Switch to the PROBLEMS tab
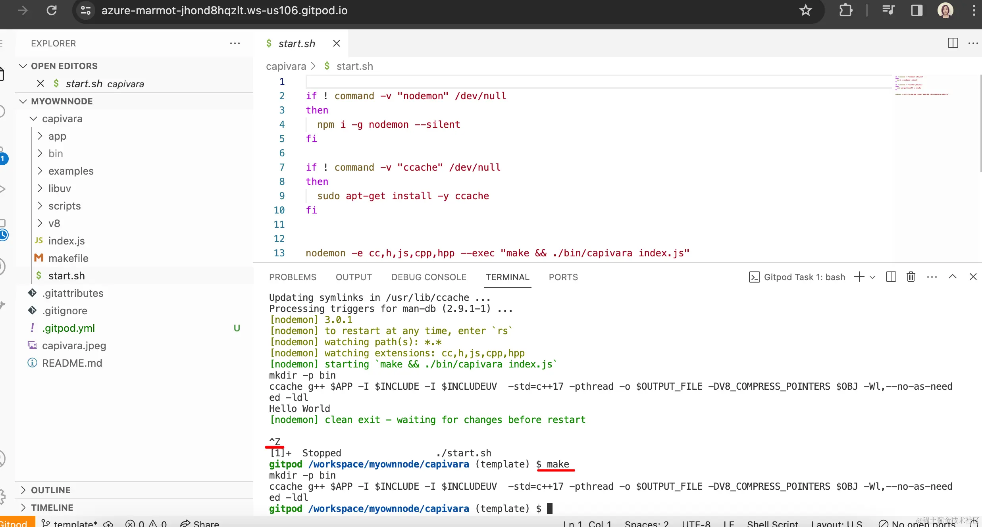This screenshot has width=982, height=527. 293,277
